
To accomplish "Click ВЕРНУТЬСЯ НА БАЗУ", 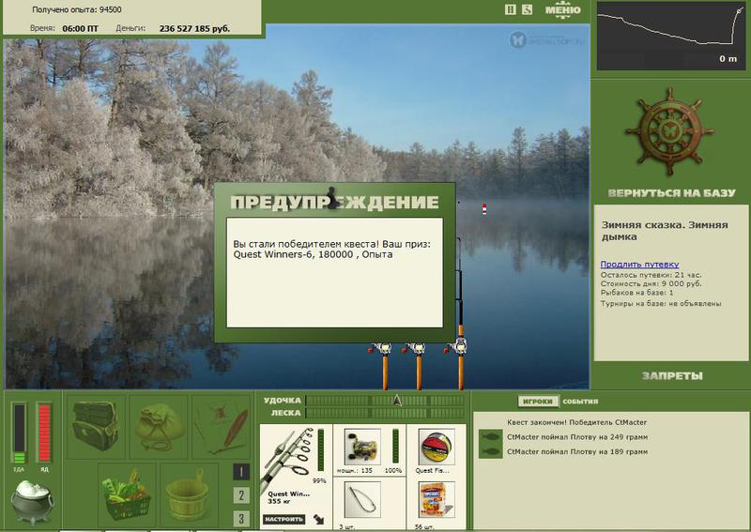I will (671, 193).
